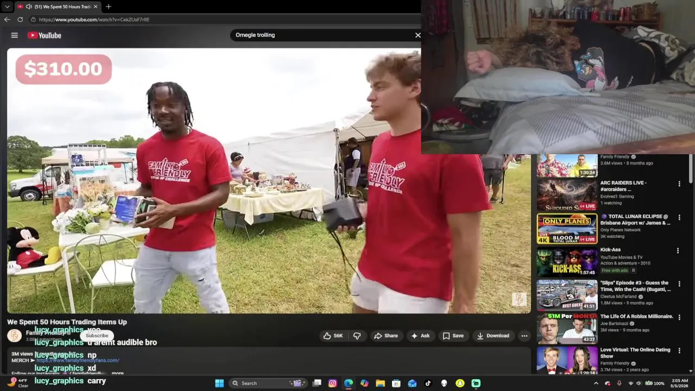The width and height of the screenshot is (695, 391).
Task: Open options for Love Virtual video
Action: click(679, 351)
